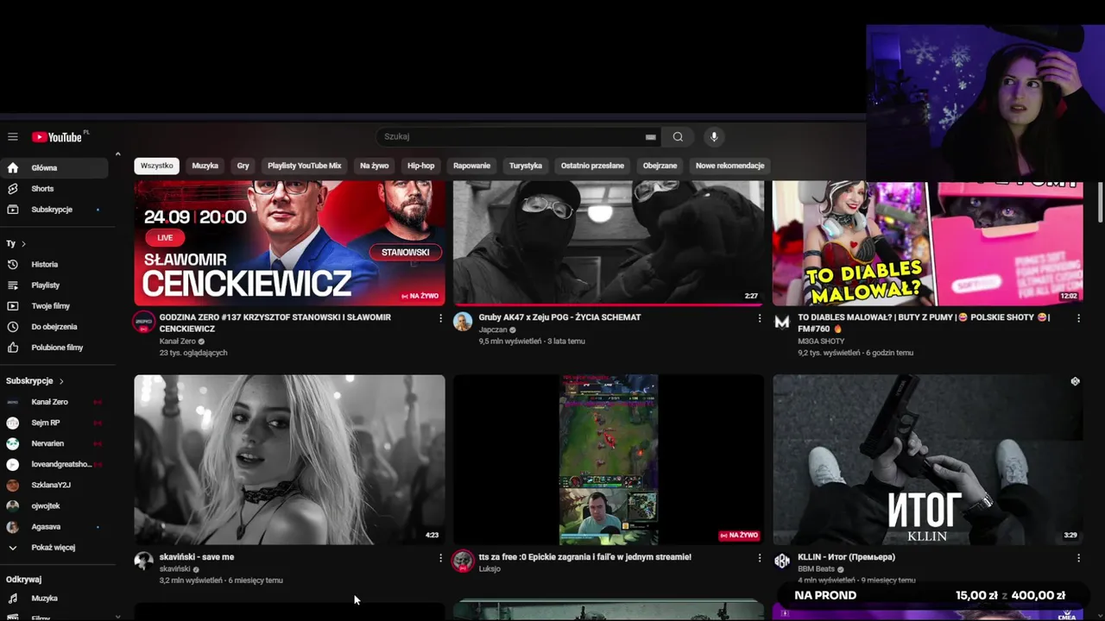Open Godzina Zero #137 video title
This screenshot has width=1105, height=621.
pos(275,323)
